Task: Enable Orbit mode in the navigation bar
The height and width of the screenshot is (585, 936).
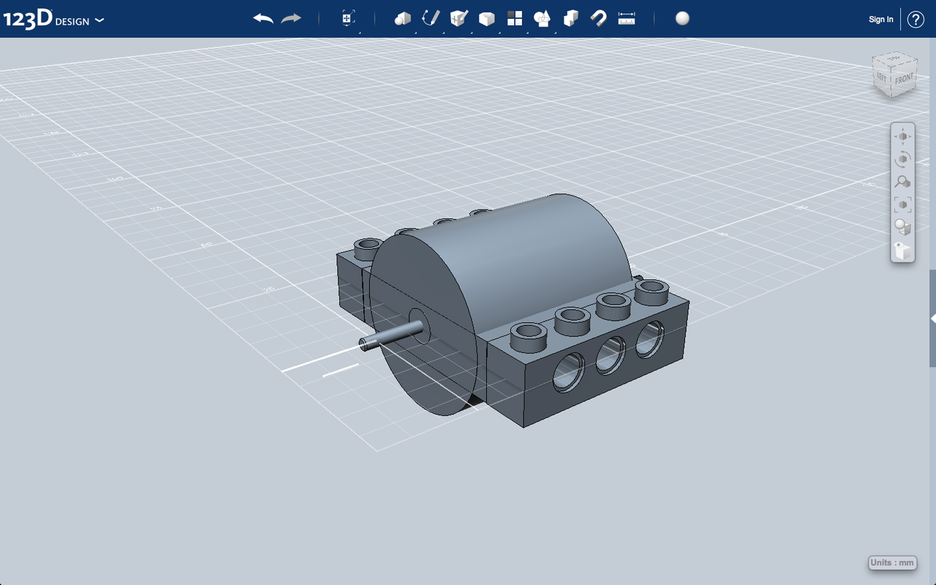Action: [x=903, y=159]
